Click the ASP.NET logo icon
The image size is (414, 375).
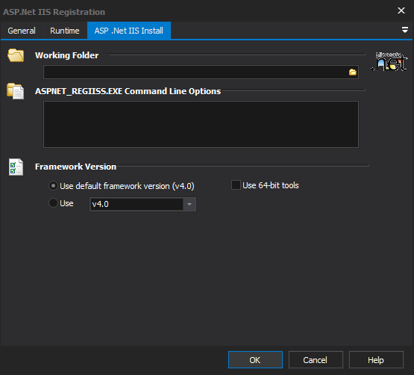(x=389, y=61)
